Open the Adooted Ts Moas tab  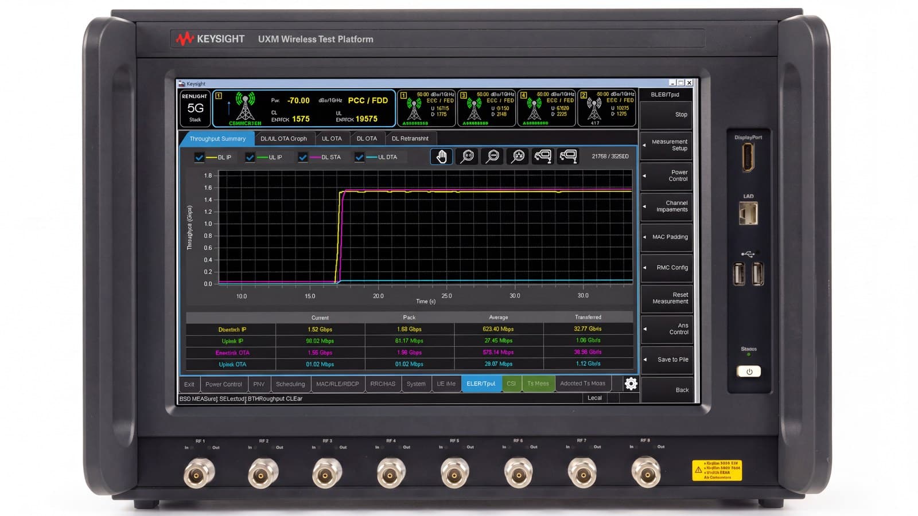click(582, 384)
